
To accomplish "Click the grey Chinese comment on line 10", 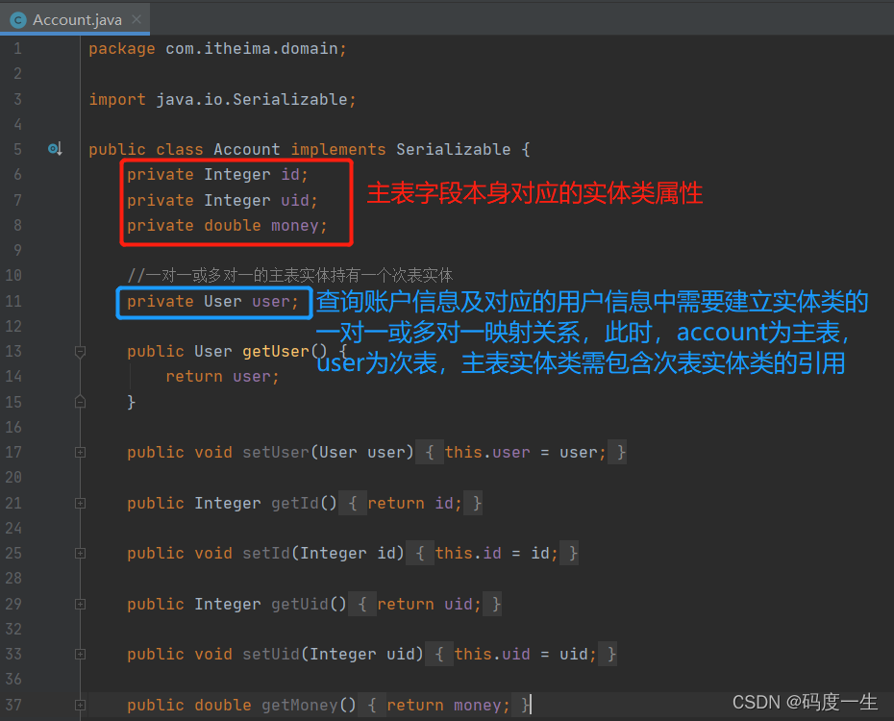I will point(290,276).
